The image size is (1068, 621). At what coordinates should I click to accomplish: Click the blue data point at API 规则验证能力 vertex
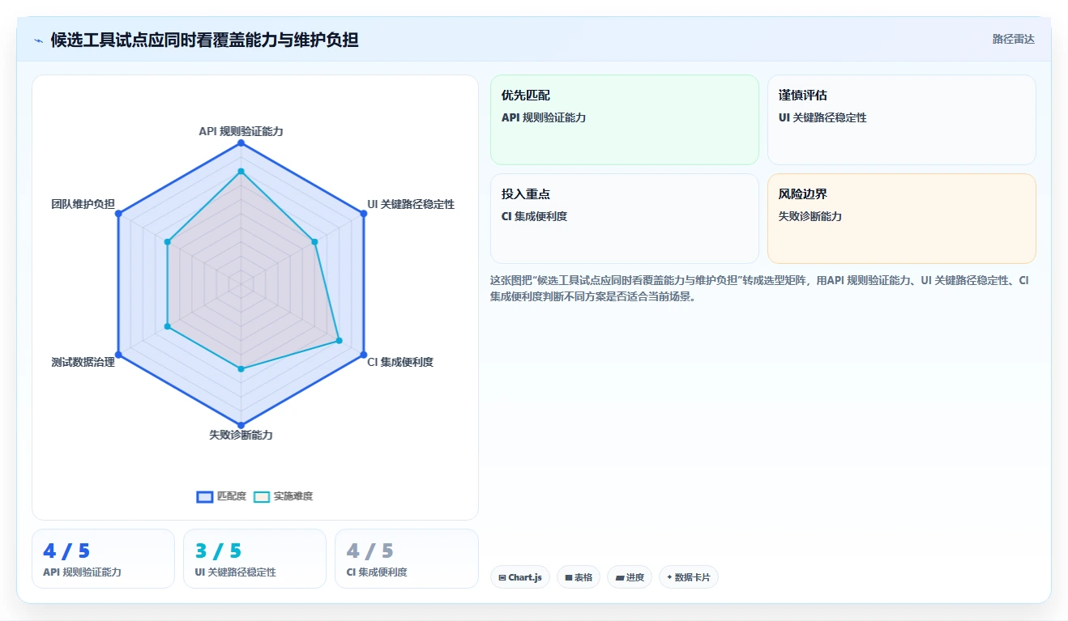click(x=241, y=143)
